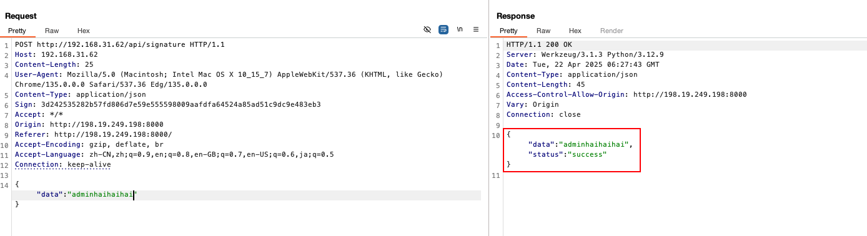Click the Referer header line
Image resolution: width=867 pixels, height=236 pixels.
pyautogui.click(x=94, y=135)
